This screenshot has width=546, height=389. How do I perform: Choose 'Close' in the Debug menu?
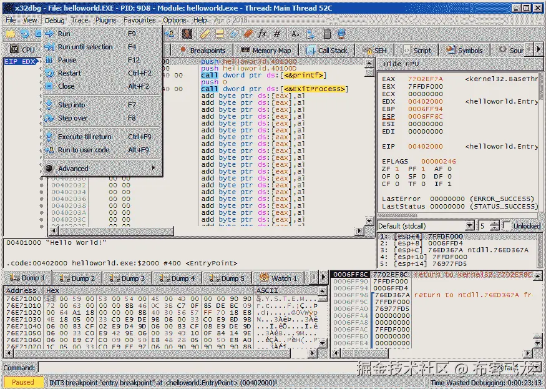pos(102,86)
